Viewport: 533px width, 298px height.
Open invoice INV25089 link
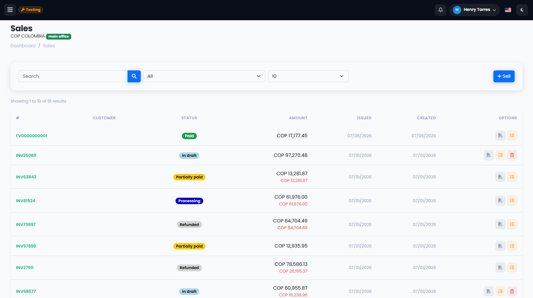coord(26,155)
